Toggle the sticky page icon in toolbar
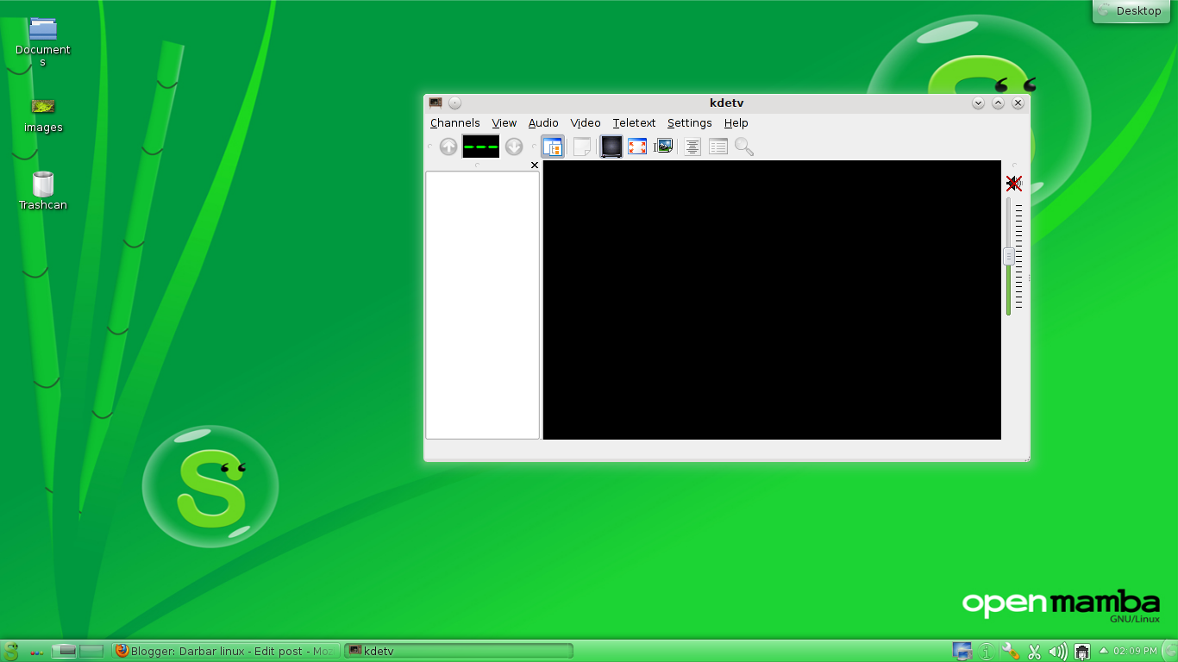Image resolution: width=1178 pixels, height=662 pixels. [x=583, y=147]
